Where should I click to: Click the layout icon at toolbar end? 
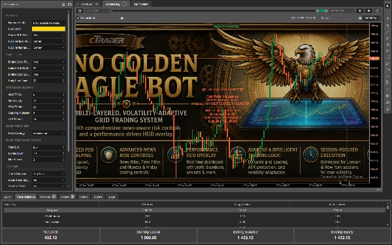pos(377,10)
